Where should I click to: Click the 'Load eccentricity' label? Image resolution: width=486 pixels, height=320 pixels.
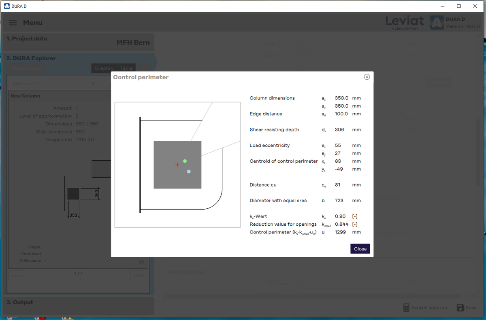(270, 145)
